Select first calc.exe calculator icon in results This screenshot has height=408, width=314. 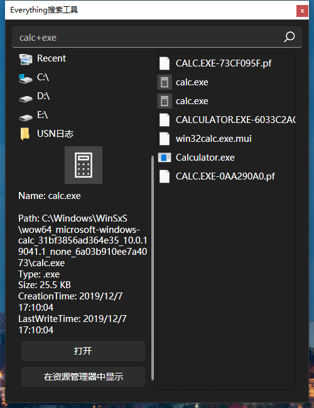coord(165,82)
